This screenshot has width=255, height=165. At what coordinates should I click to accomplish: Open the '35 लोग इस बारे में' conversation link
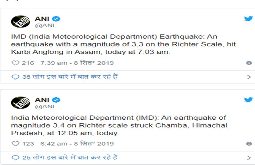70,77
